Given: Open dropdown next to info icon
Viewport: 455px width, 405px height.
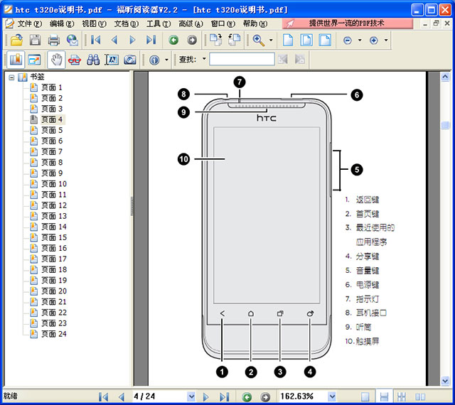Looking at the screenshot, I should [166, 60].
